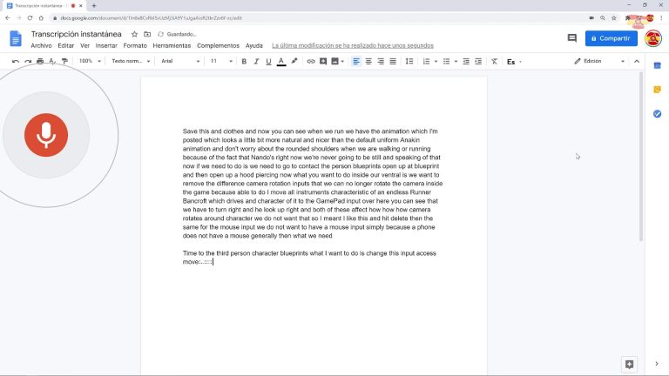669x376 pixels.
Task: Justify the text alignment
Action: pos(393,62)
